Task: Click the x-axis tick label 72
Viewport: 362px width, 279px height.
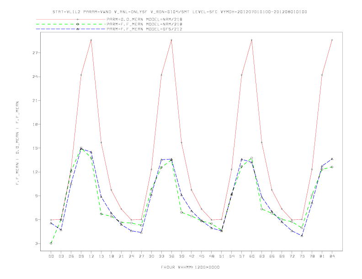Action: [292, 256]
